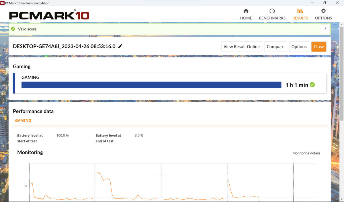The width and height of the screenshot is (344, 202).
Task: Click the Valid score green checkmark icon
Action: [13, 29]
